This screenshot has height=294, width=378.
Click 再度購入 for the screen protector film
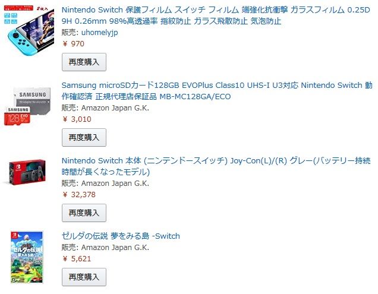[x=84, y=62]
